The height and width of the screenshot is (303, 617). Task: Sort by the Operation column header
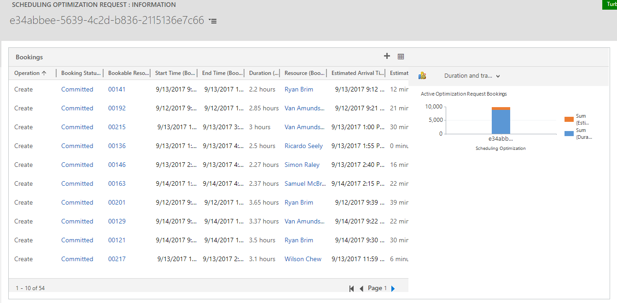point(30,73)
